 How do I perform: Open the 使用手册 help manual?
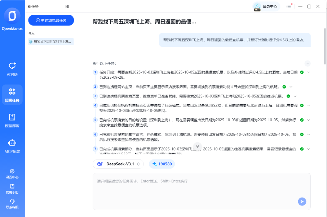click(12, 189)
